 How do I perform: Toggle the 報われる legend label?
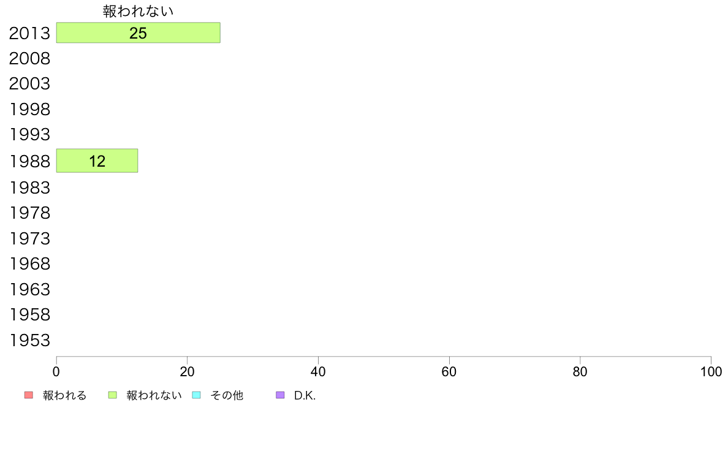tap(64, 395)
